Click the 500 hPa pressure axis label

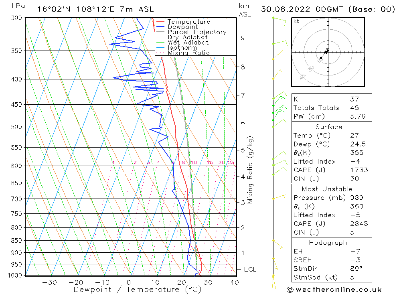16,127
